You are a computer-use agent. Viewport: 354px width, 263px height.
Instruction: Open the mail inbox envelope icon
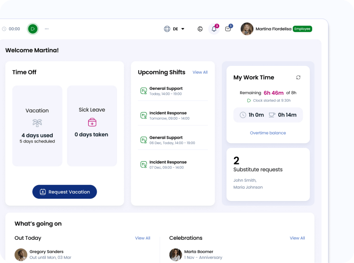click(x=228, y=29)
